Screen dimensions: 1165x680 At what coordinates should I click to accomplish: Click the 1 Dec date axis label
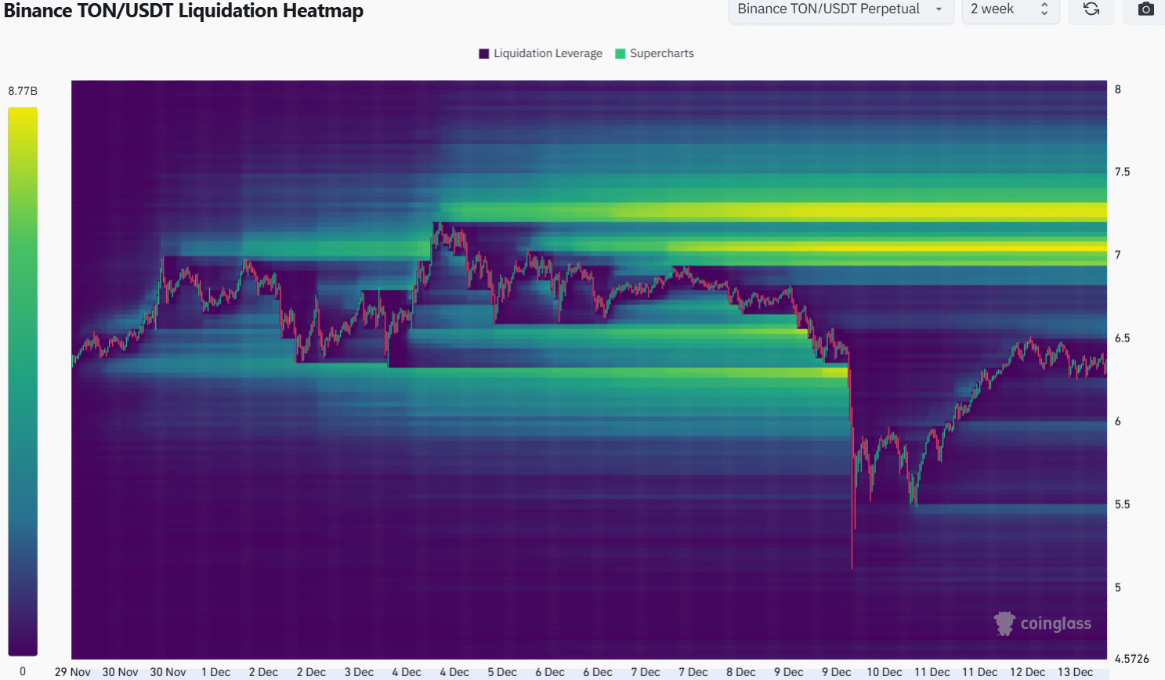click(215, 672)
